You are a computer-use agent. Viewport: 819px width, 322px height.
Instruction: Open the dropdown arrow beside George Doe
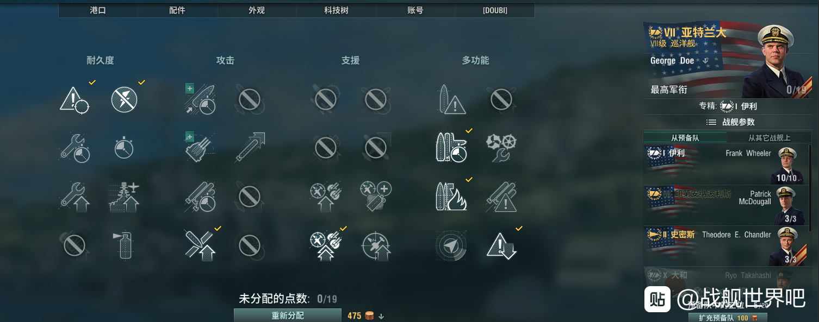click(705, 61)
